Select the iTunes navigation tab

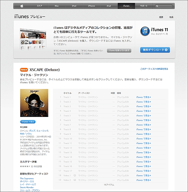coord(126,6)
